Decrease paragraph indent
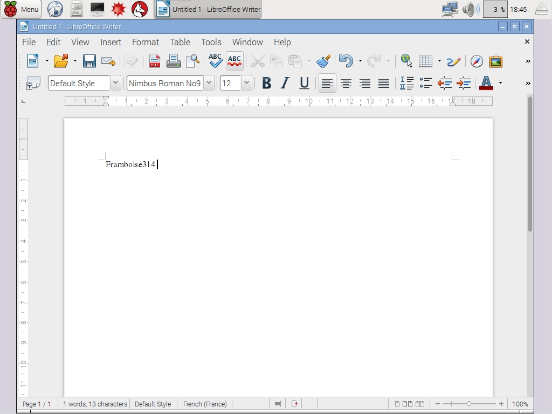552x414 pixels. (x=445, y=83)
